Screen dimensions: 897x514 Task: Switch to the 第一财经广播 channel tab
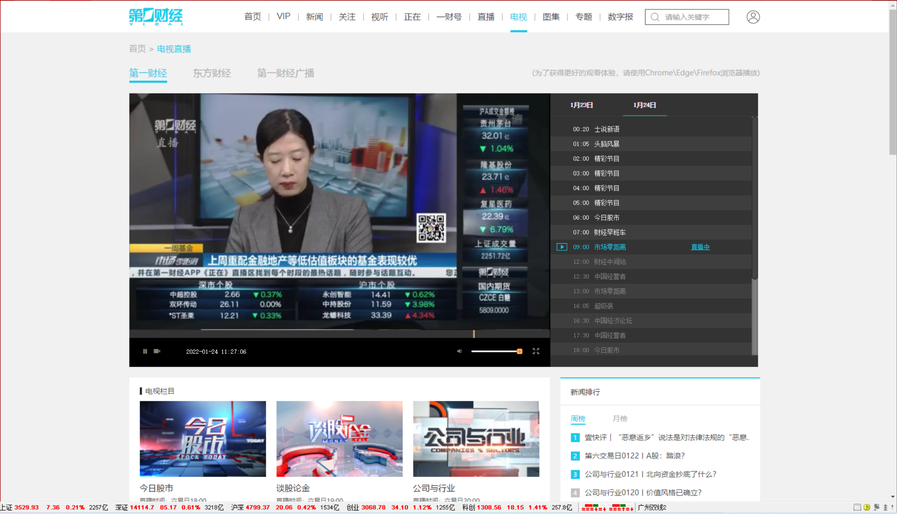(x=285, y=73)
